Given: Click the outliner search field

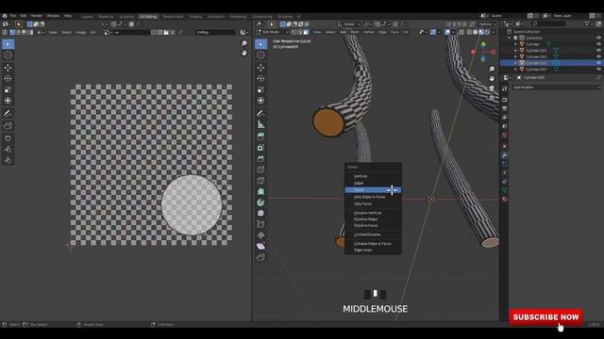Looking at the screenshot, I should pyautogui.click(x=549, y=24).
